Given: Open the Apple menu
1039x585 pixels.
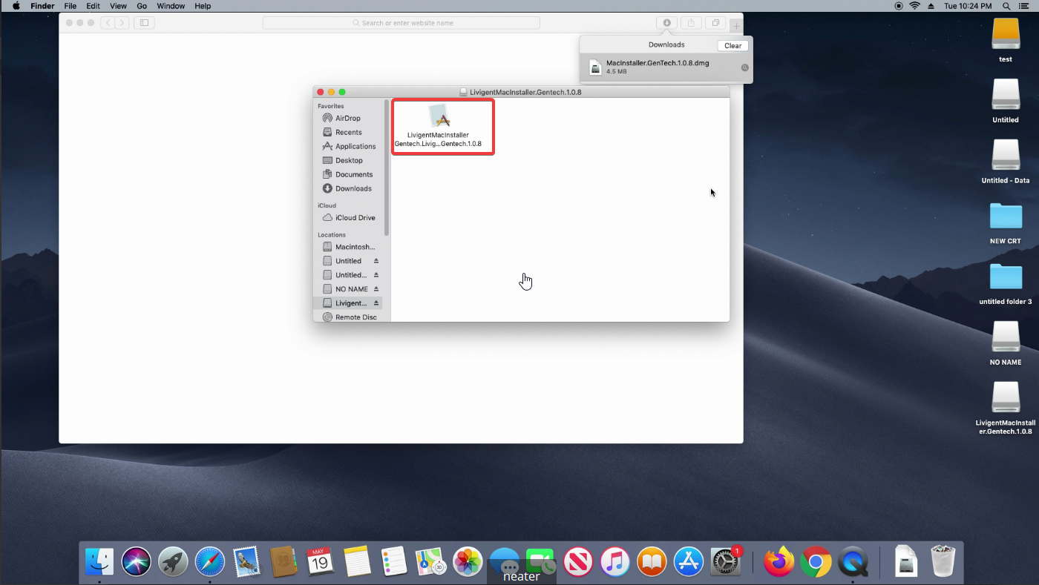Looking at the screenshot, I should pyautogui.click(x=16, y=6).
